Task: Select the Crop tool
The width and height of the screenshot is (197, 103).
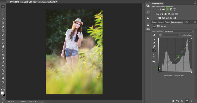Action: tap(3, 23)
